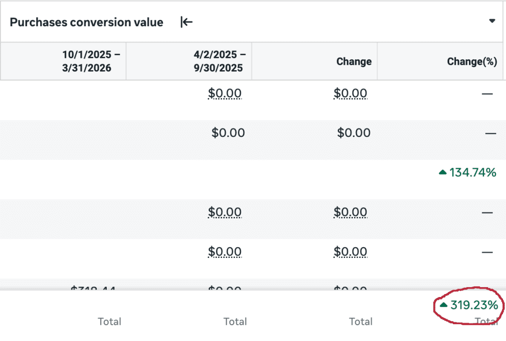Click Total label under the 4/2/2025 column
506x341 pixels.
pyautogui.click(x=235, y=322)
